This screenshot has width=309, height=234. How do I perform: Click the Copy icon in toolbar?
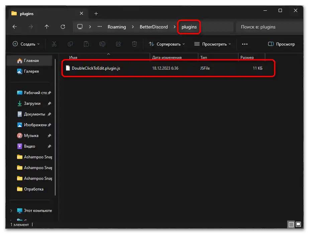point(70,44)
